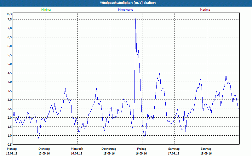Click the 6,0 y-axis value
This screenshot has width=252, height=157.
pyautogui.click(x=10, y=46)
